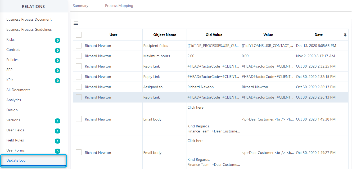Toggle the select-all checkbox in header
The width and height of the screenshot is (352, 169).
pyautogui.click(x=79, y=35)
